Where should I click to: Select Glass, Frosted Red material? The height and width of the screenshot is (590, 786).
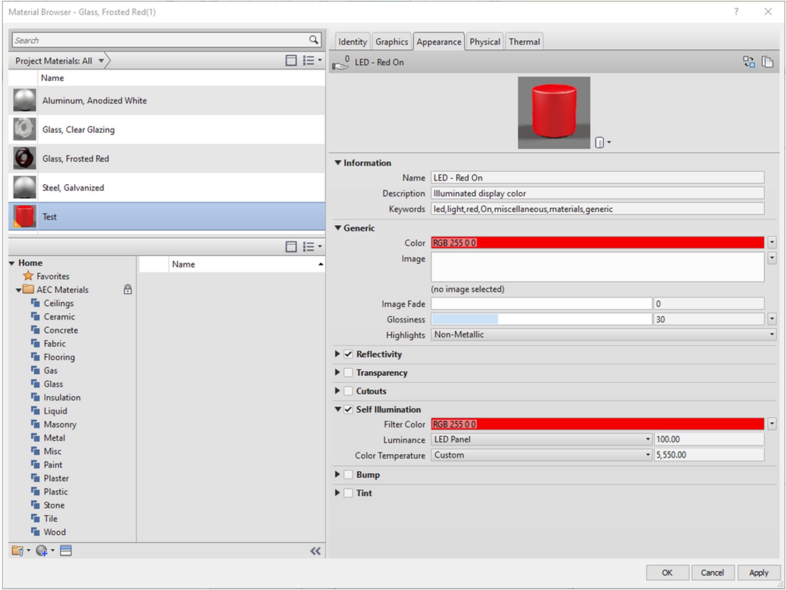(76, 158)
